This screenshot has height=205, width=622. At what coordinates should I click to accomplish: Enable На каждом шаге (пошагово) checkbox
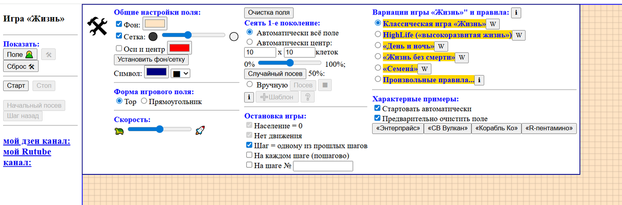click(249, 155)
